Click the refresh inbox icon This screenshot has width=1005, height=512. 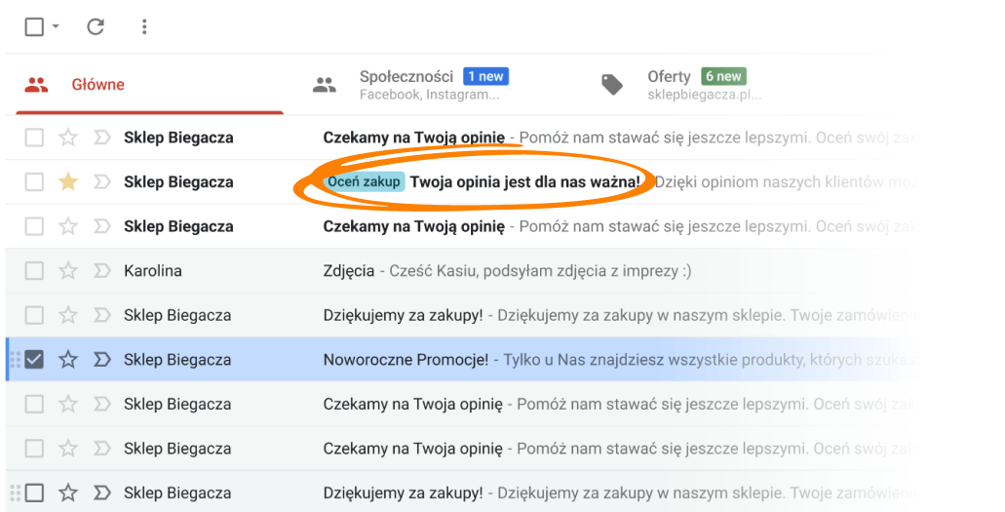pyautogui.click(x=96, y=26)
